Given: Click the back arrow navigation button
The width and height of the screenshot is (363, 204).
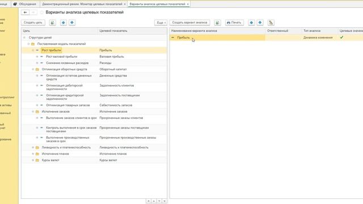Looking at the screenshot, I should click(25, 12).
